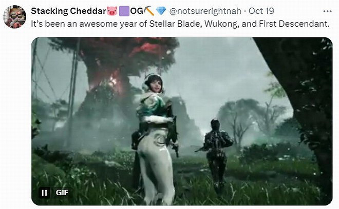Viewport: 339px width, 209px height.
Task: Click the purple square emoji beside OG
Action: [124, 11]
